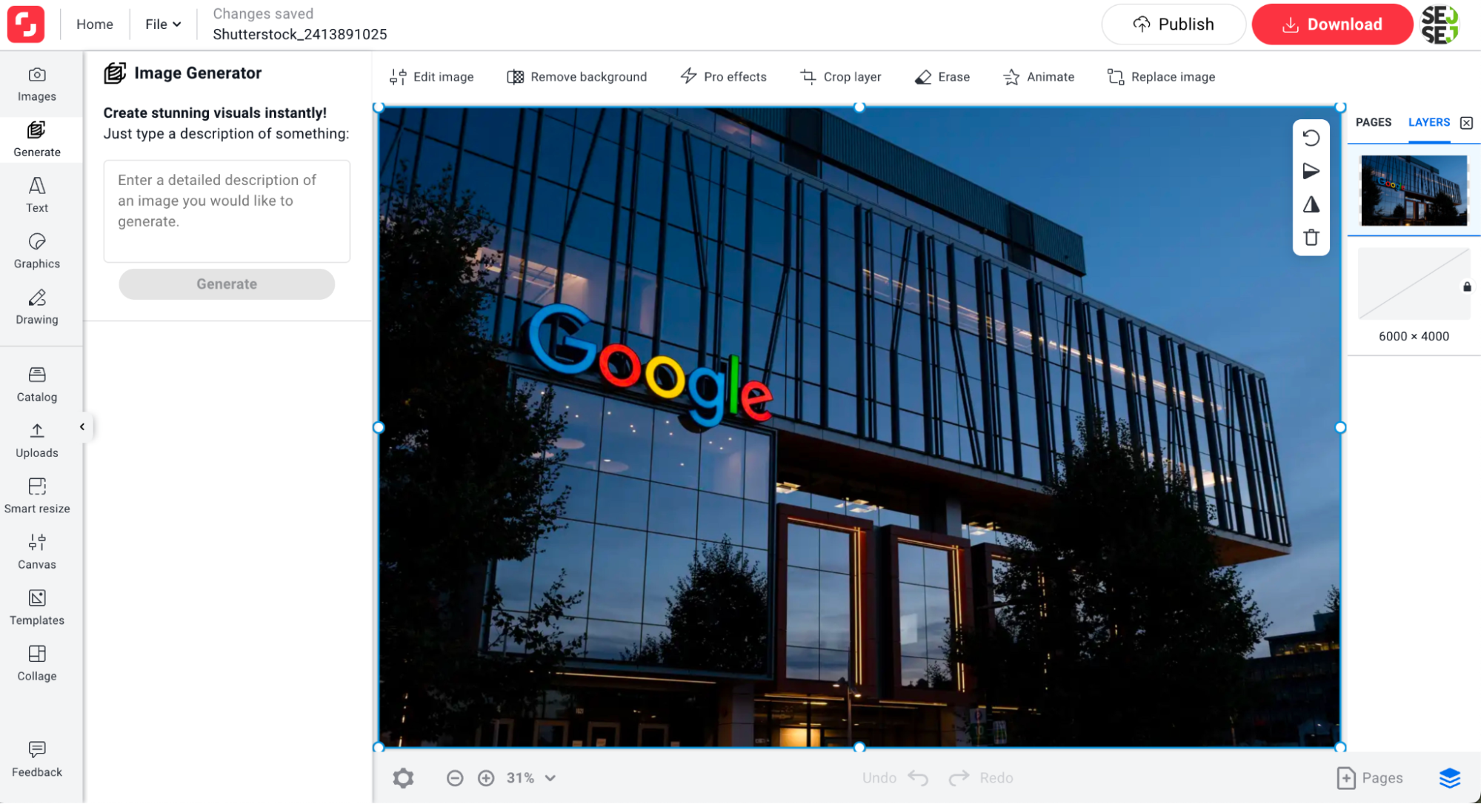Click the Remove background tool icon
This screenshot has width=1481, height=804.
(x=515, y=76)
